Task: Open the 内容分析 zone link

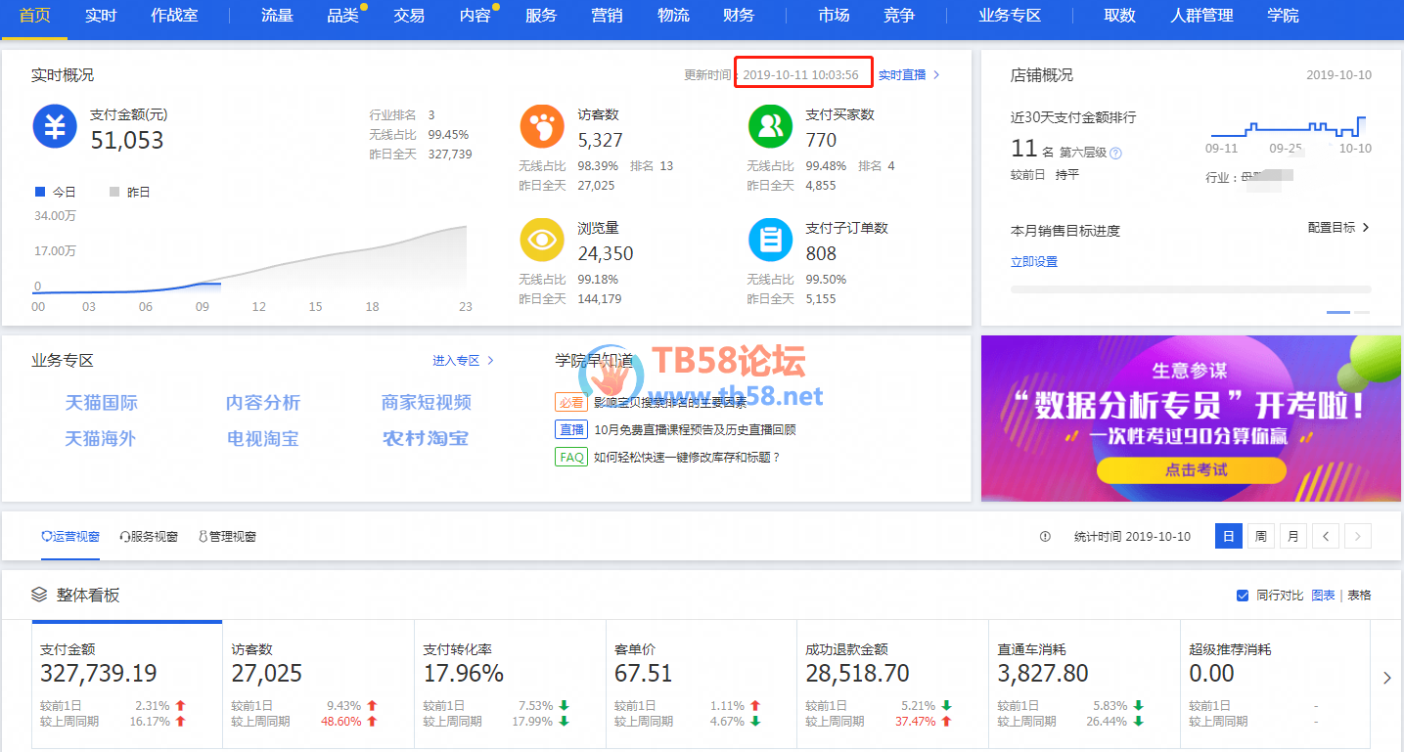Action: coord(263,403)
